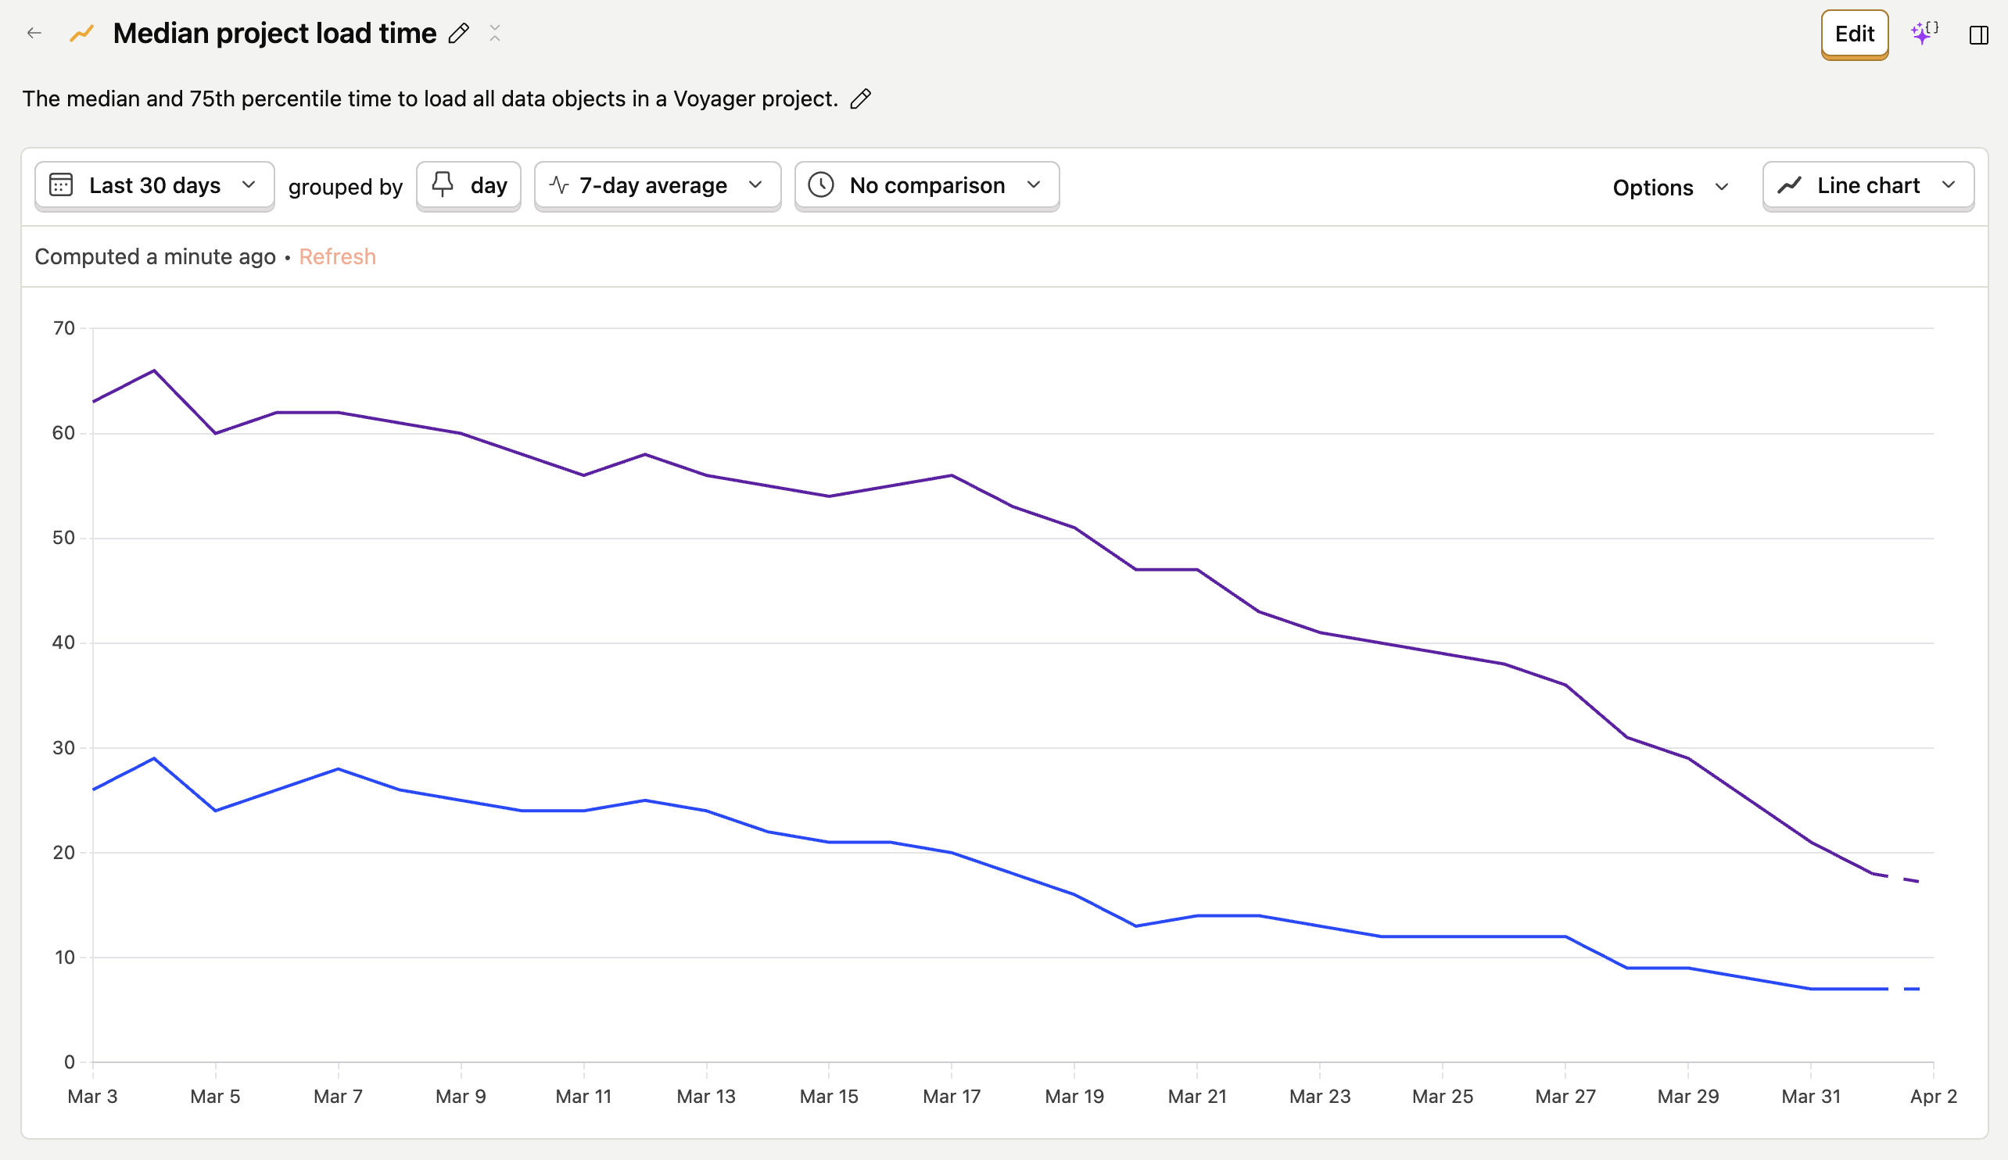Screen dimensions: 2008x1160
Task: Click purple line peak near Mar 4
Action: point(154,371)
